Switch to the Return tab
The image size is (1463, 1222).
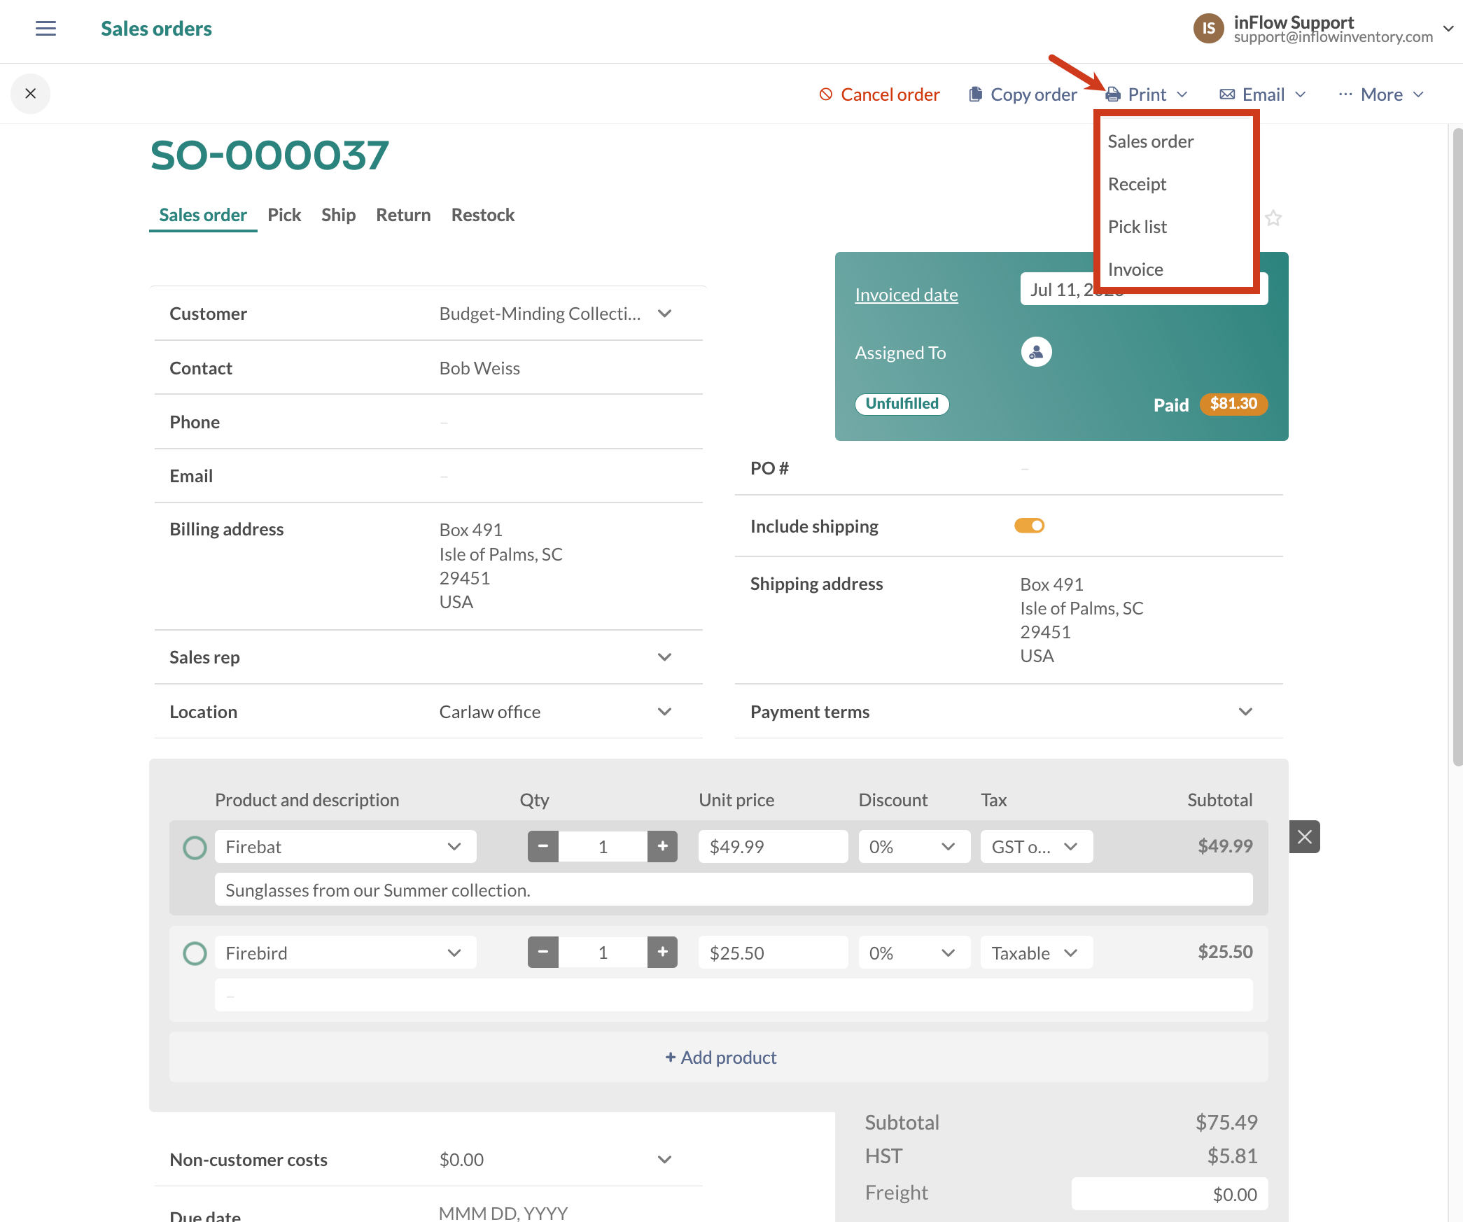point(403,215)
